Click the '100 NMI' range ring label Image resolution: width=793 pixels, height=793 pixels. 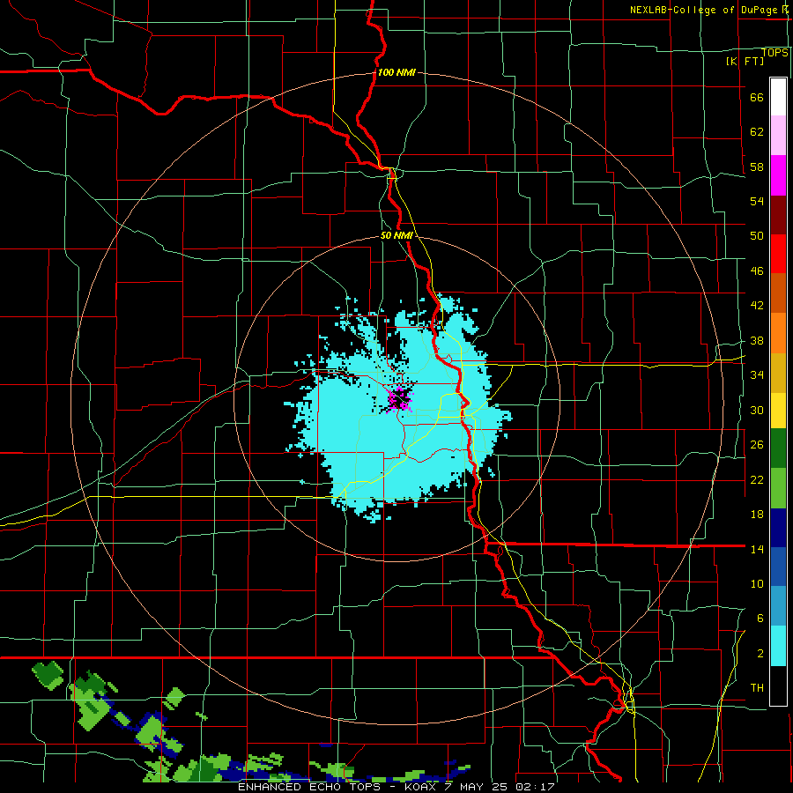[x=396, y=72]
